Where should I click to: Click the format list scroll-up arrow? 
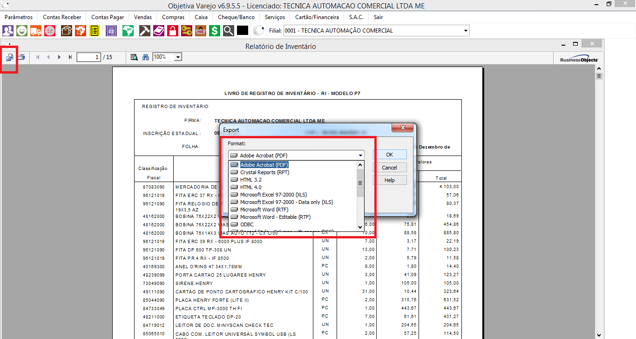[360, 164]
